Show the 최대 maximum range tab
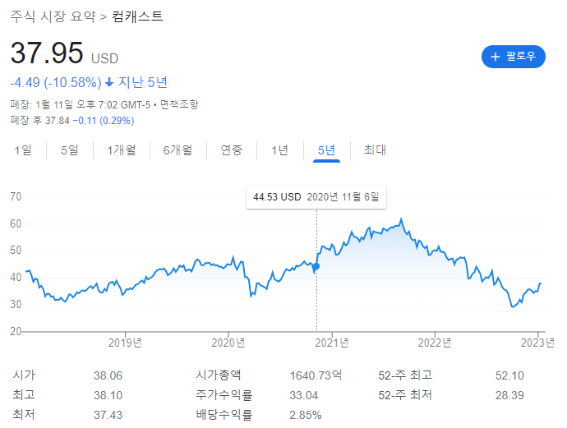 pyautogui.click(x=375, y=150)
